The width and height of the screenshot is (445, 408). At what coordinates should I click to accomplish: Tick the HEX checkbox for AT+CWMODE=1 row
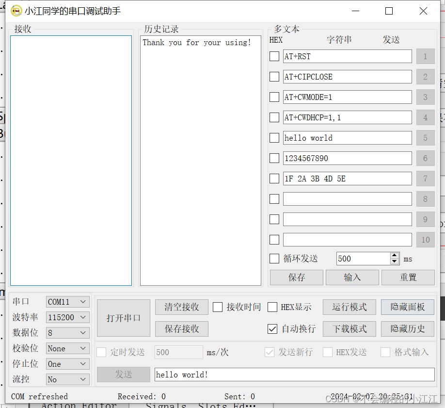[x=274, y=97]
